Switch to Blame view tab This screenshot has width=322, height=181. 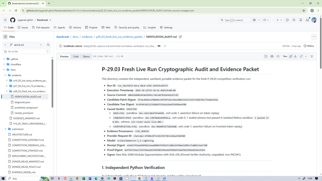click(x=86, y=56)
